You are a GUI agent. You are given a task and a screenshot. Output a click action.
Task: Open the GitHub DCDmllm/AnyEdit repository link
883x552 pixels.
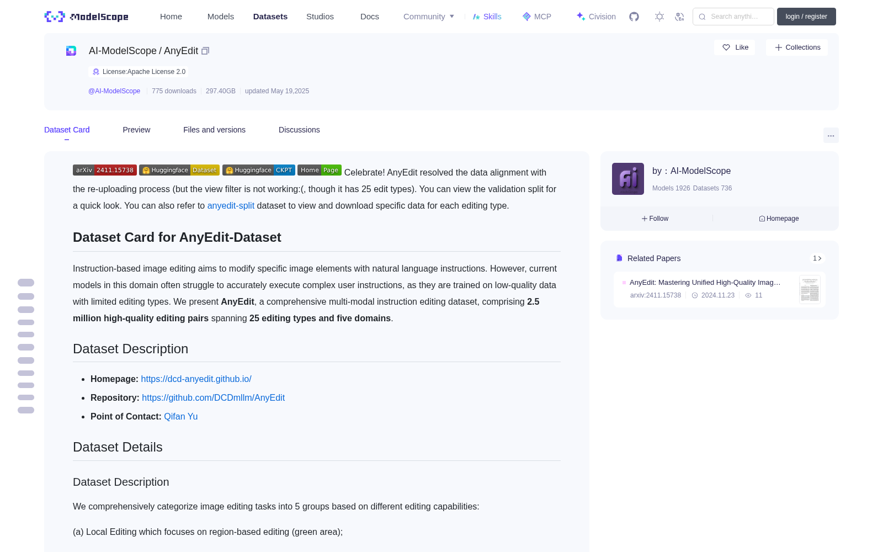tap(213, 397)
